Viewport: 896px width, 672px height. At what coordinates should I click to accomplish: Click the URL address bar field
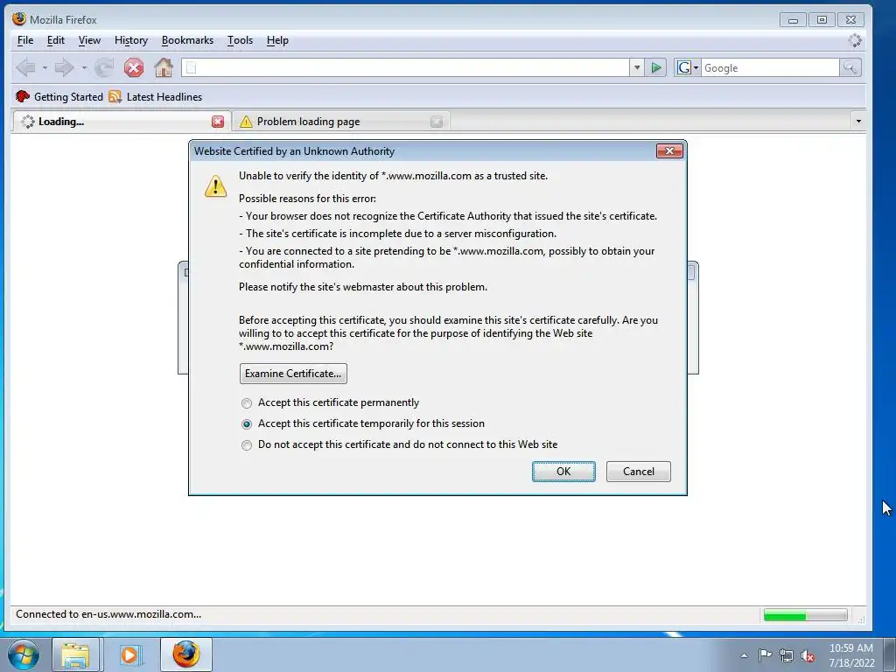(405, 68)
